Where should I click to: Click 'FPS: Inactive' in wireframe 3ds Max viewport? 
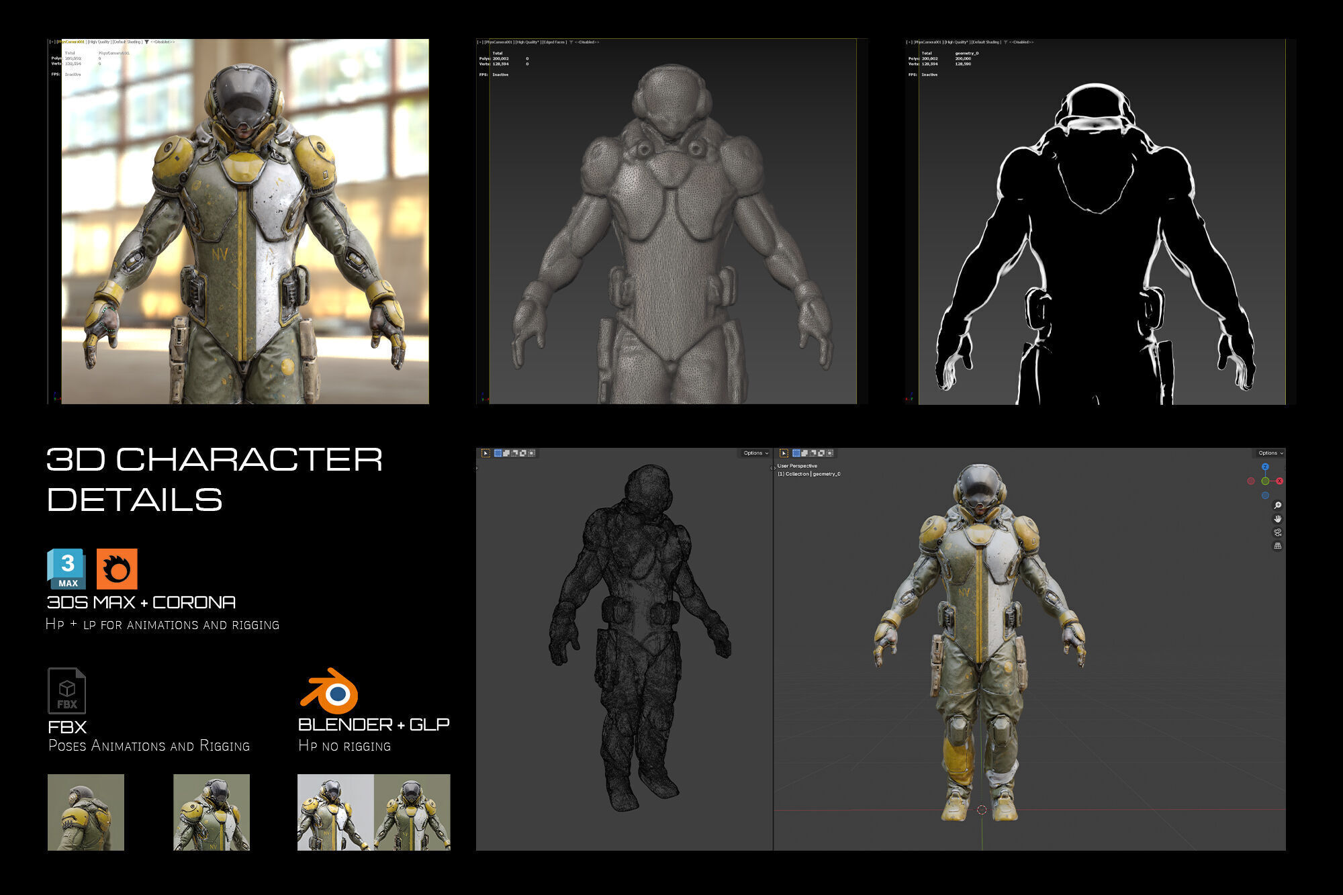point(494,75)
